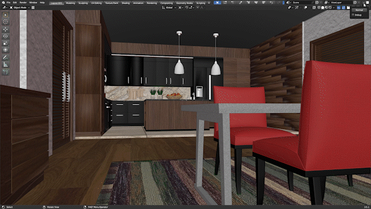Select the 3D Cursor tool

tap(5, 22)
